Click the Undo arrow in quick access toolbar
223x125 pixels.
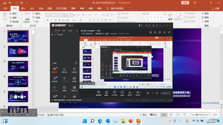10,3
